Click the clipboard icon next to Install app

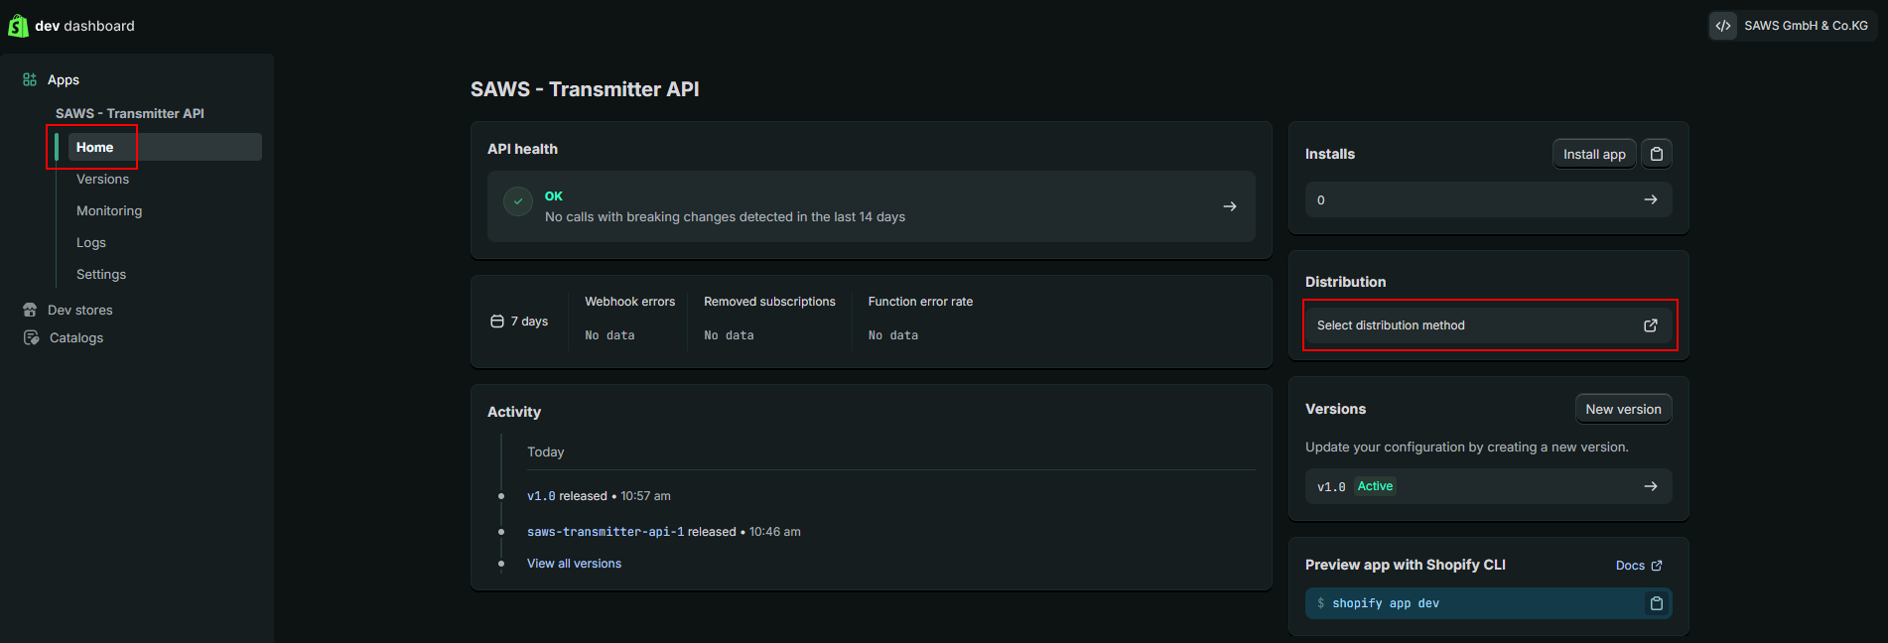1657,154
